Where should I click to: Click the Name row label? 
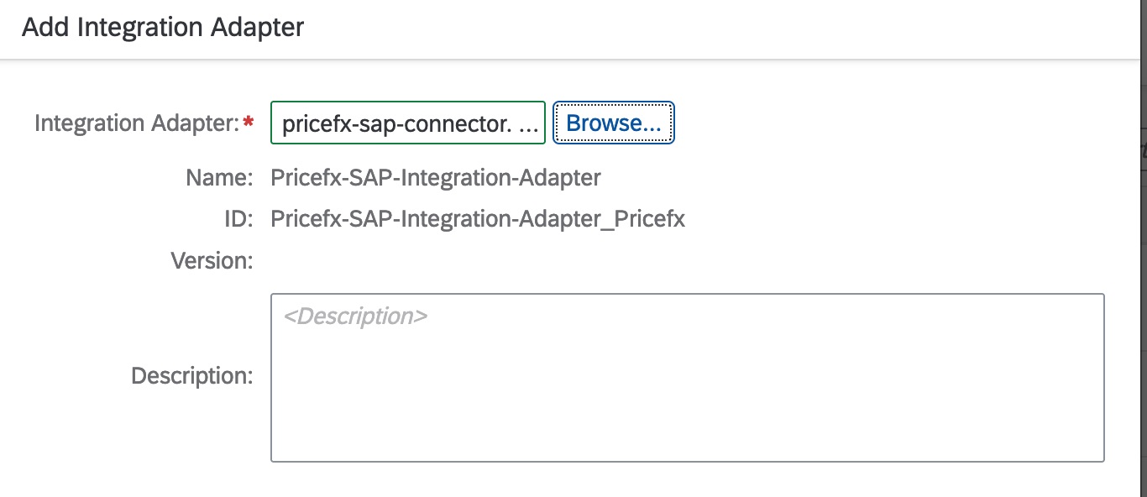[220, 177]
